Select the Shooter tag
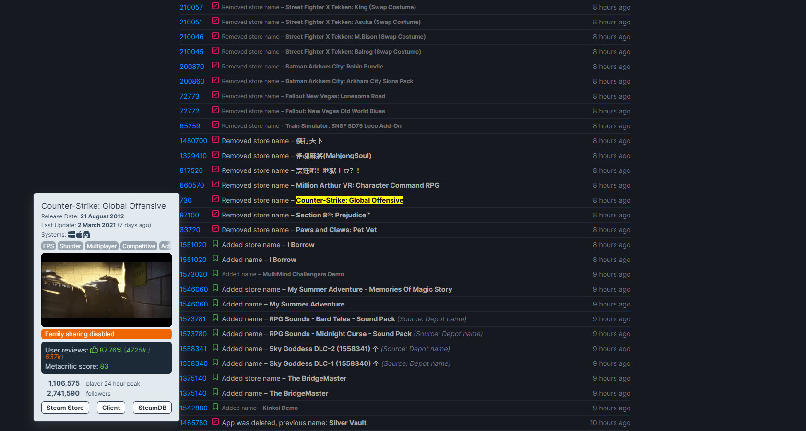The image size is (806, 431). click(70, 246)
